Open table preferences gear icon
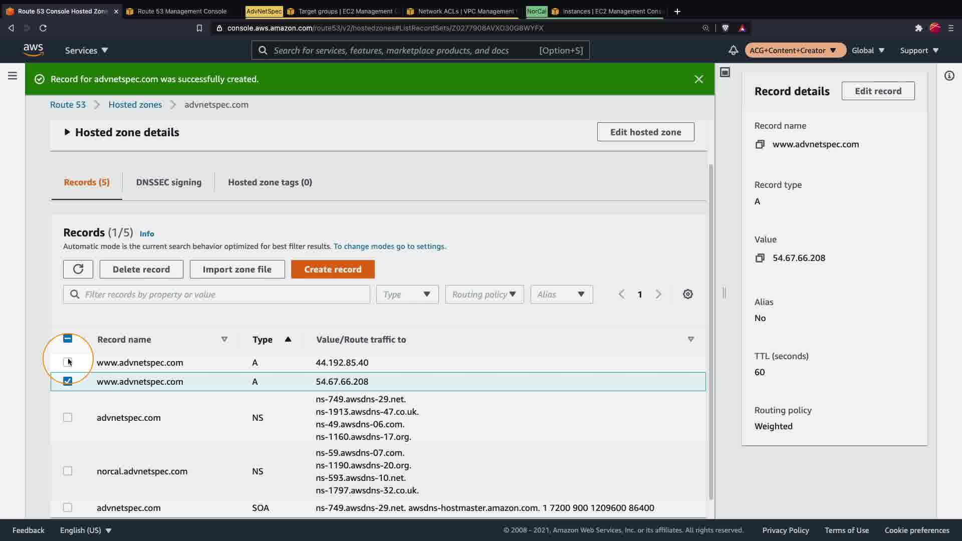The image size is (962, 541). [x=687, y=294]
